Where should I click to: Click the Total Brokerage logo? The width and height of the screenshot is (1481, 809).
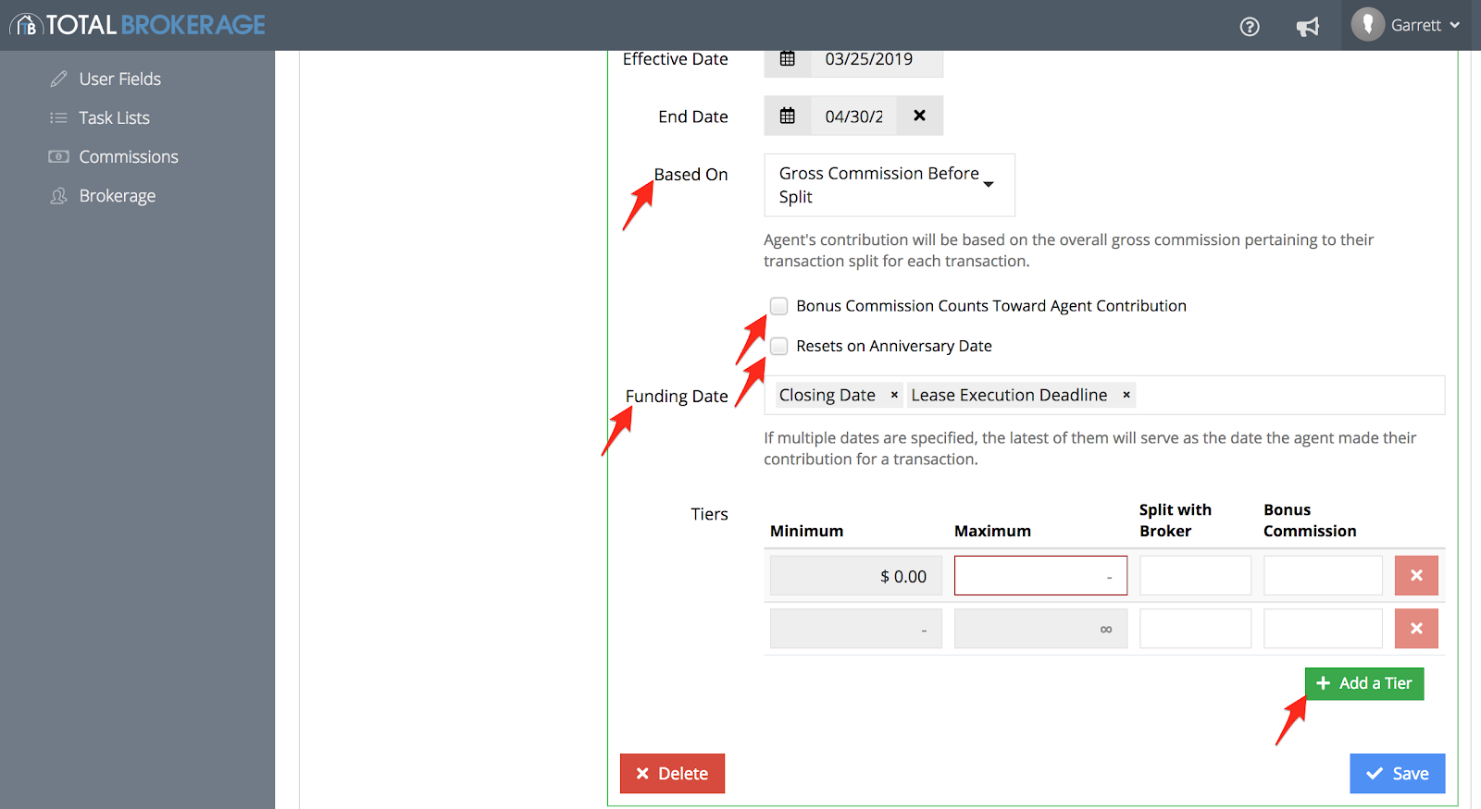(x=138, y=25)
